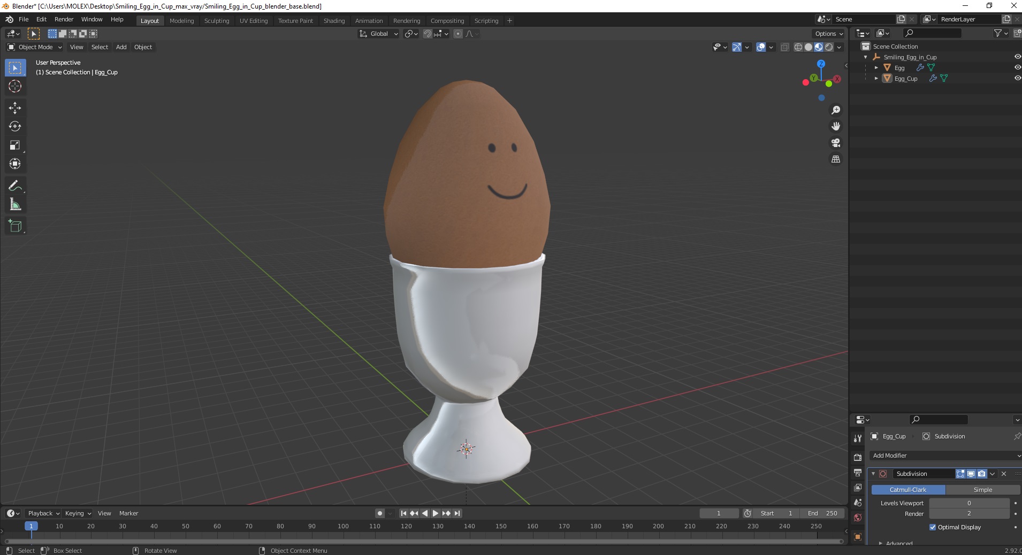Viewport: 1022px width, 555px height.
Task: Open the View Layer properties tab
Action: [x=858, y=488]
